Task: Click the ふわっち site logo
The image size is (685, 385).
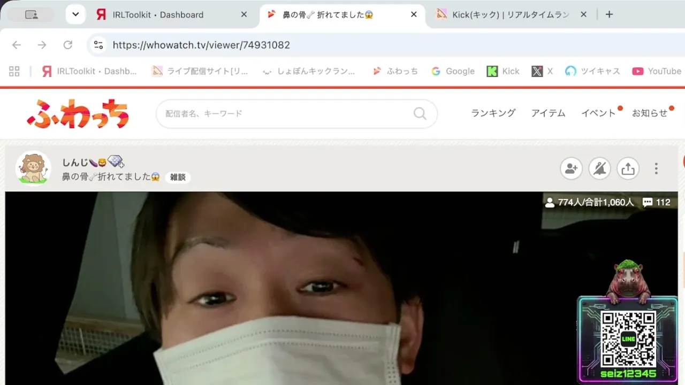Action: pos(78,113)
